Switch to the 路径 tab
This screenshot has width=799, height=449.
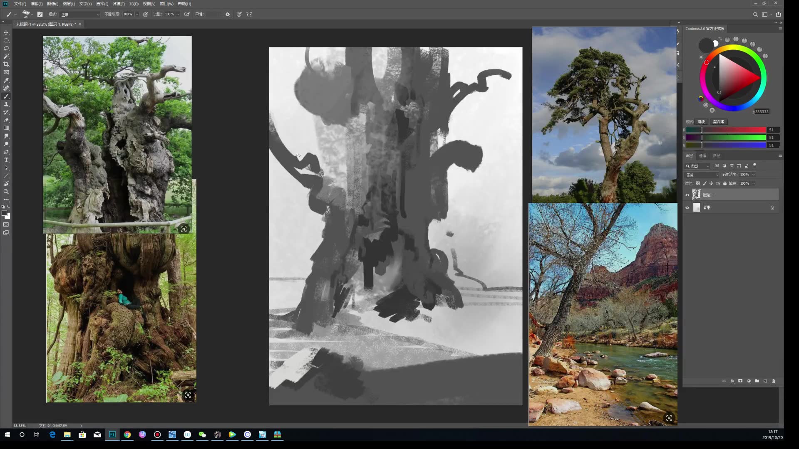[716, 155]
